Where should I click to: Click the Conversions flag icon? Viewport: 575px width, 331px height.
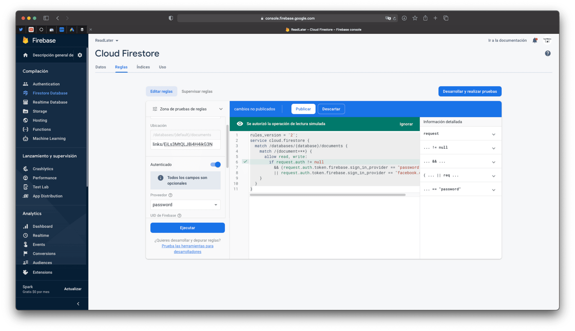point(26,254)
